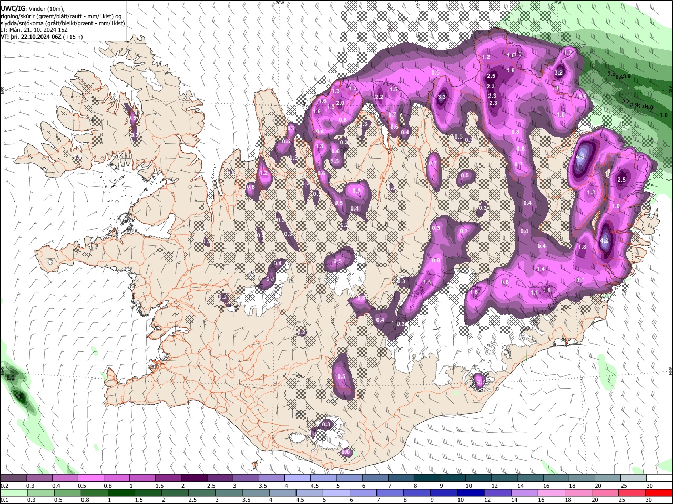This screenshot has height=504, width=673.
Task: Click the '2.2' snowfall value on the map
Action: click(379, 97)
